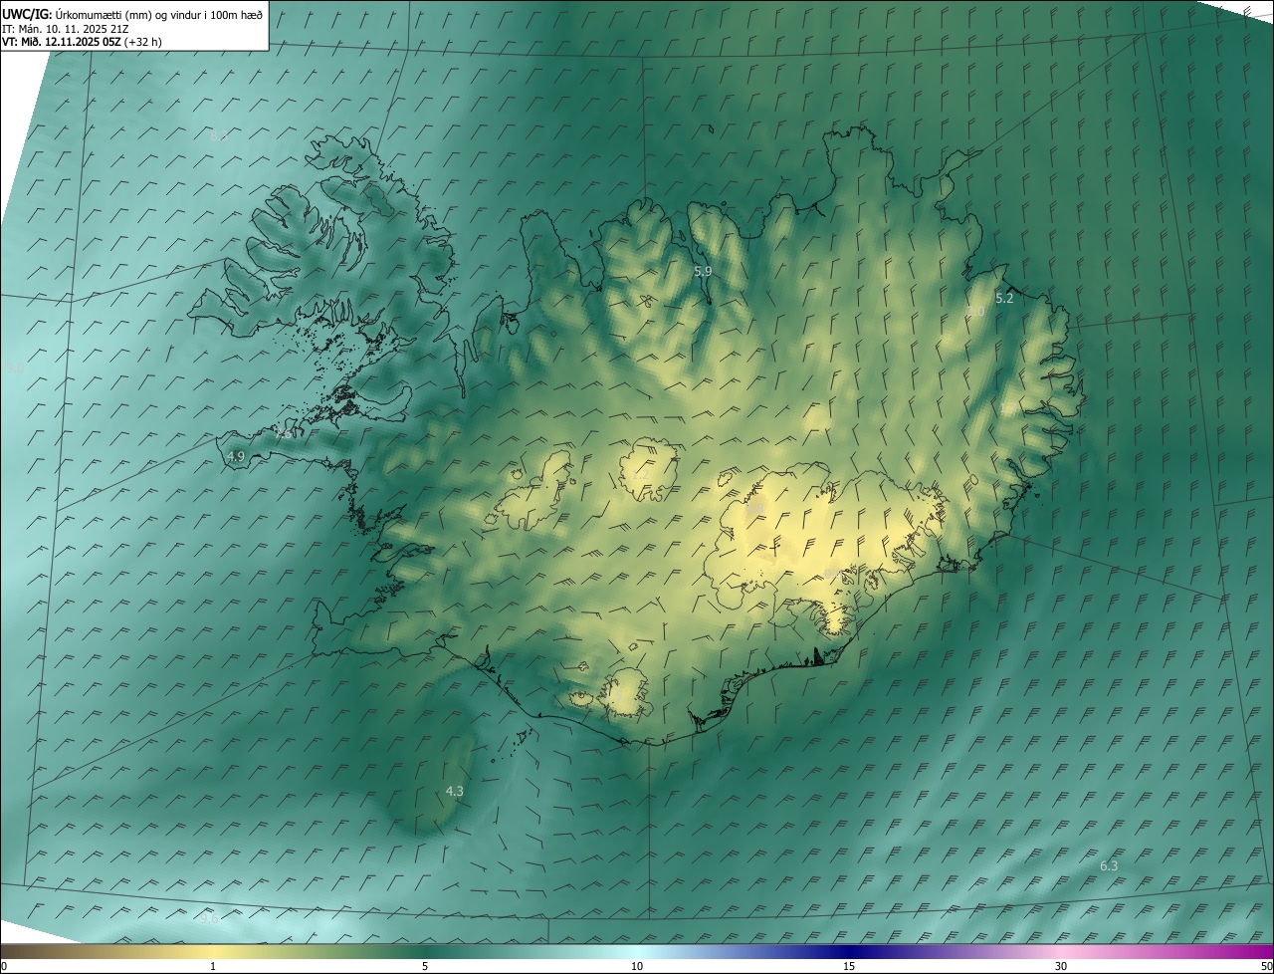
Task: Click the 4.9 value label on the map
Action: 236,456
